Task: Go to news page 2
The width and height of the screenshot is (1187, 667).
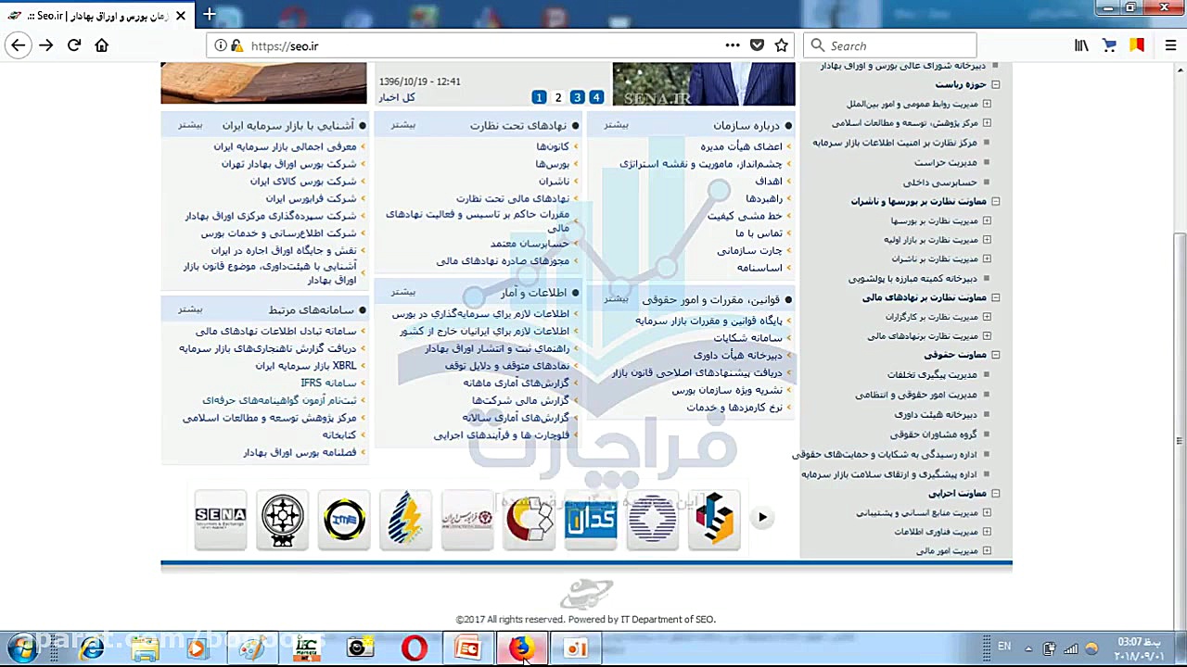Action: tap(558, 97)
